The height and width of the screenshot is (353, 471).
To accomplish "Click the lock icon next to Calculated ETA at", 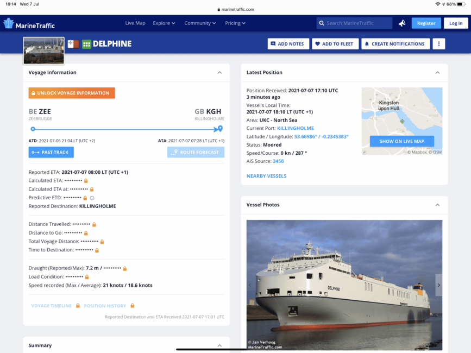I will click(x=92, y=190).
